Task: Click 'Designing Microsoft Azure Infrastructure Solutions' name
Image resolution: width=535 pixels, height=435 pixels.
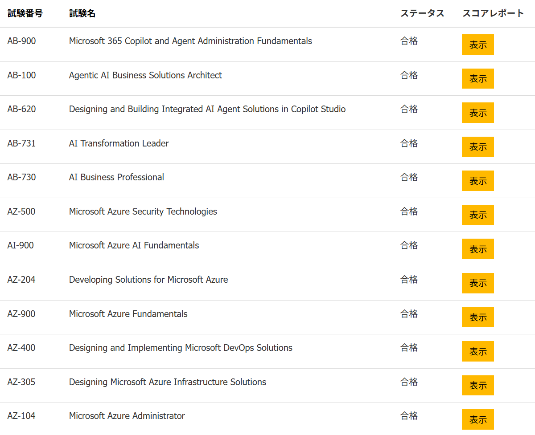Action: click(168, 382)
